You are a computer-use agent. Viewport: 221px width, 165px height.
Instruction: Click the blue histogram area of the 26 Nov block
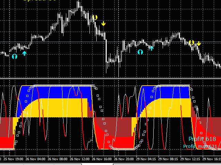[x=55, y=91]
